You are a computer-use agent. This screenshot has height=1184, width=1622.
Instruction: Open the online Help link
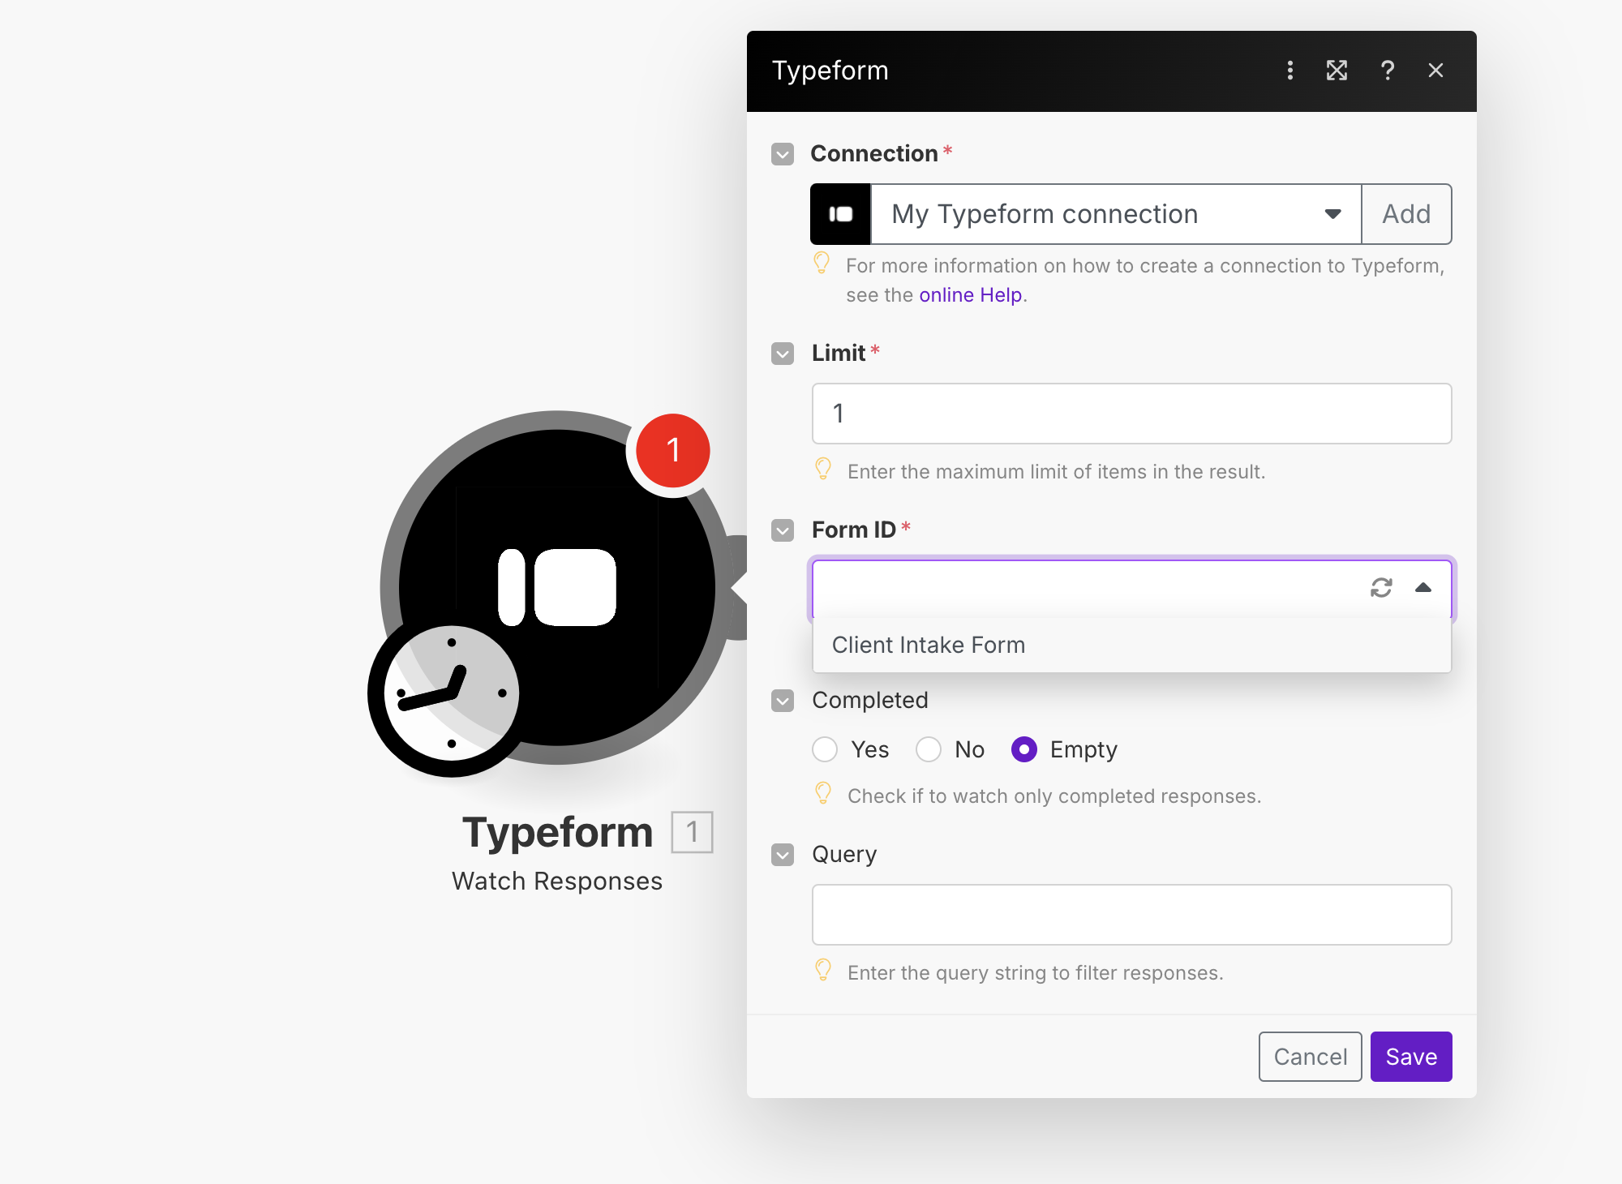971,295
